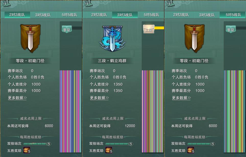Click the 五胜奖励 chest icon in middle panel
Screen dimensions: 246x157
(x=109, y=150)
